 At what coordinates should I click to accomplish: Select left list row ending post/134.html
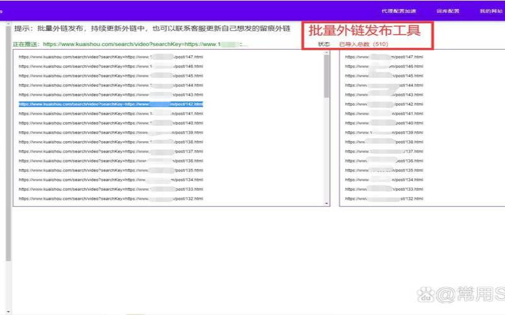pyautogui.click(x=111, y=180)
